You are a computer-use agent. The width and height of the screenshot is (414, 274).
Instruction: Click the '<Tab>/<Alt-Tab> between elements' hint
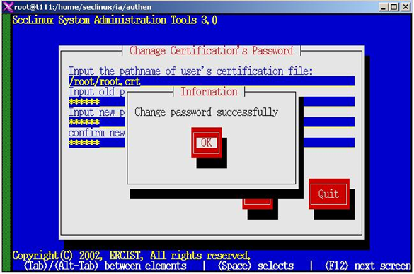[105, 266]
